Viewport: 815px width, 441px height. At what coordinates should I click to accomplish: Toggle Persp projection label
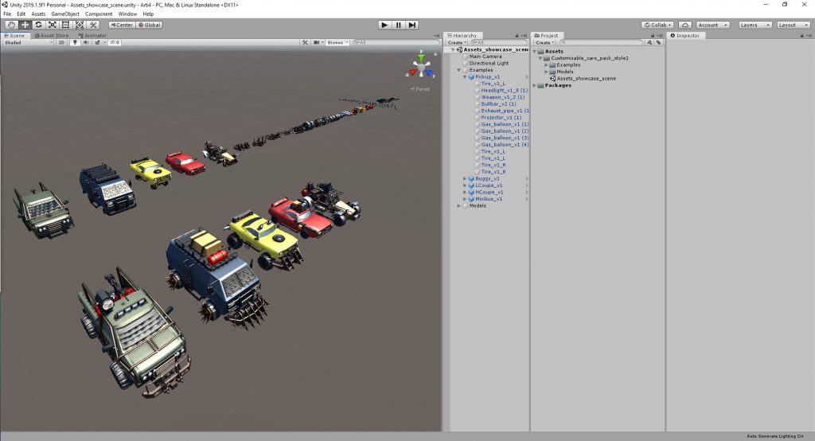click(x=420, y=89)
